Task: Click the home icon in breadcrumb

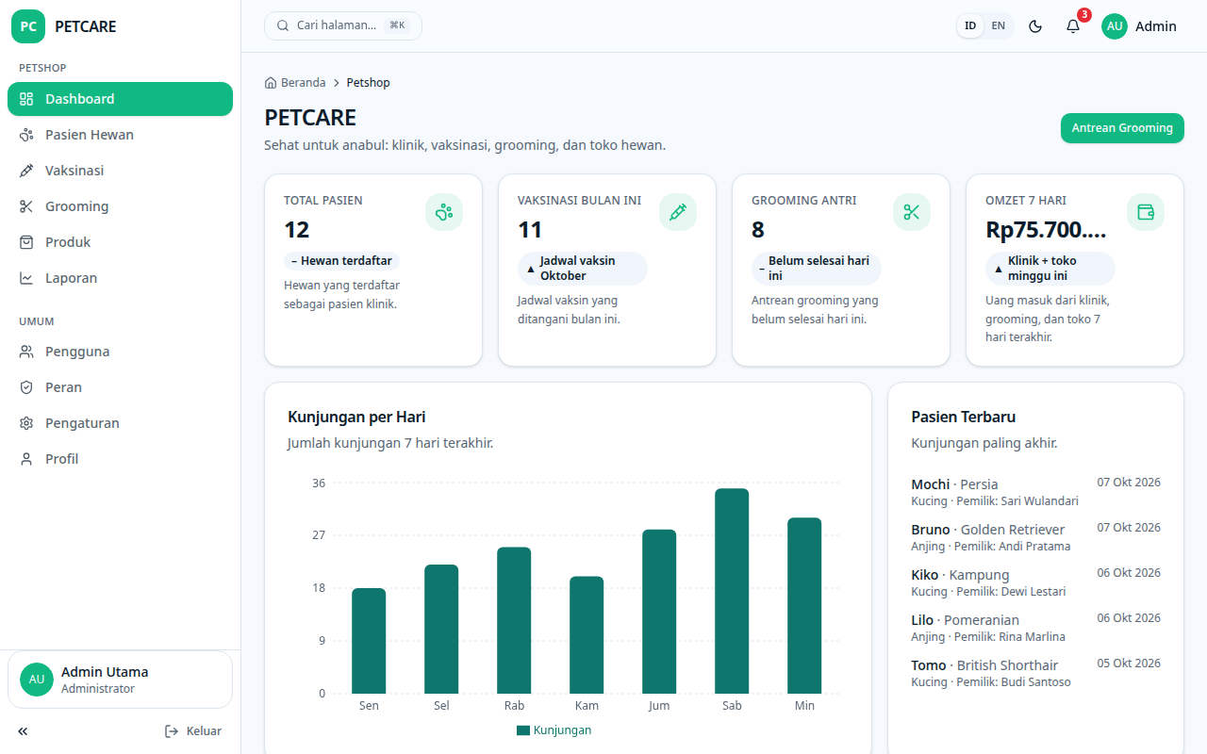Action: [271, 83]
